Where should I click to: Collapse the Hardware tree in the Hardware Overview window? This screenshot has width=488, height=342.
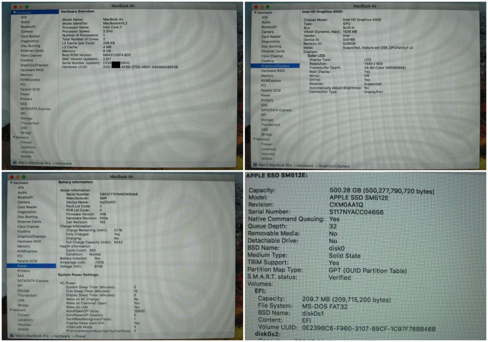click(x=14, y=12)
